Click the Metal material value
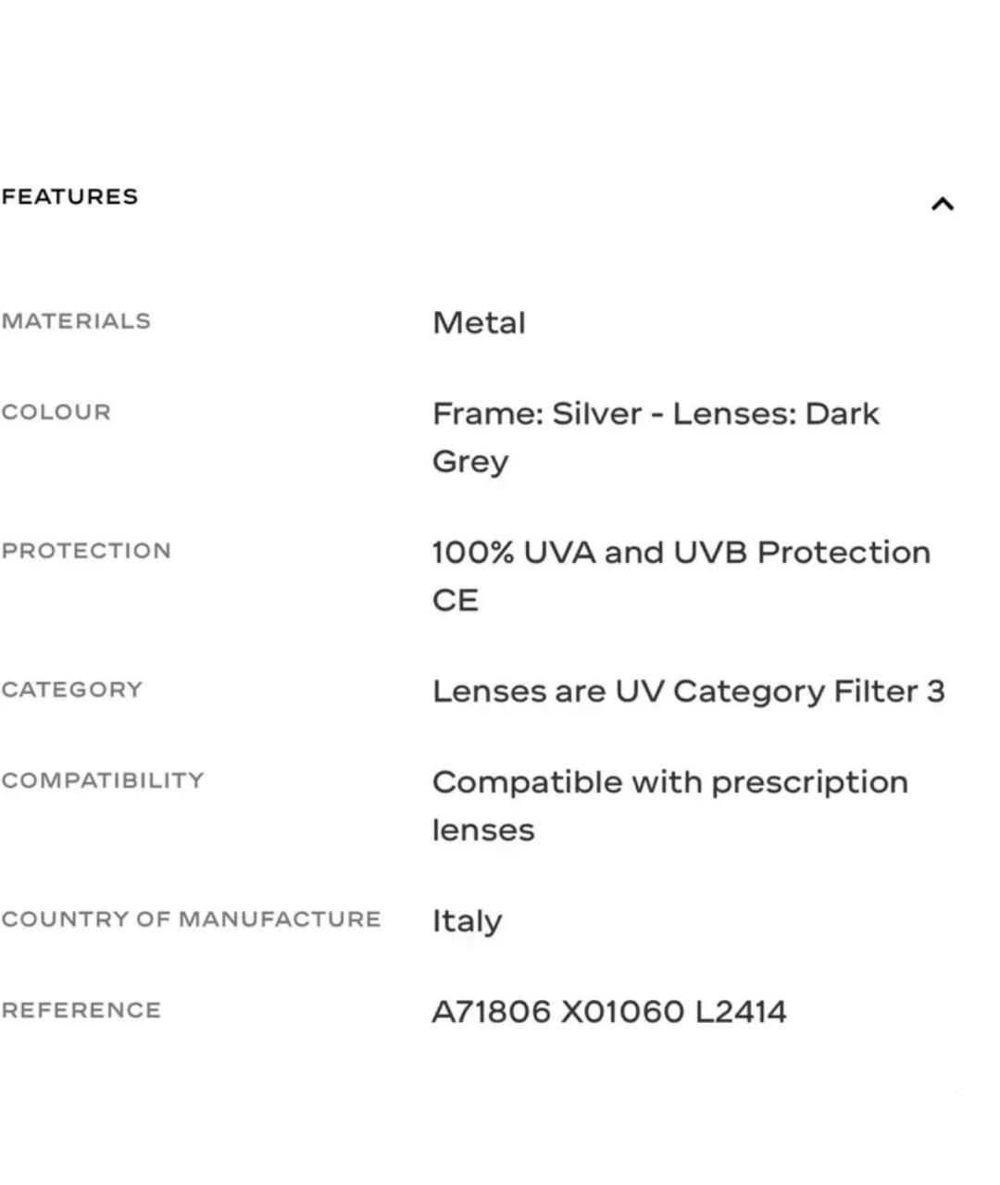Screen dimensions: 1000x1185 coord(479,322)
